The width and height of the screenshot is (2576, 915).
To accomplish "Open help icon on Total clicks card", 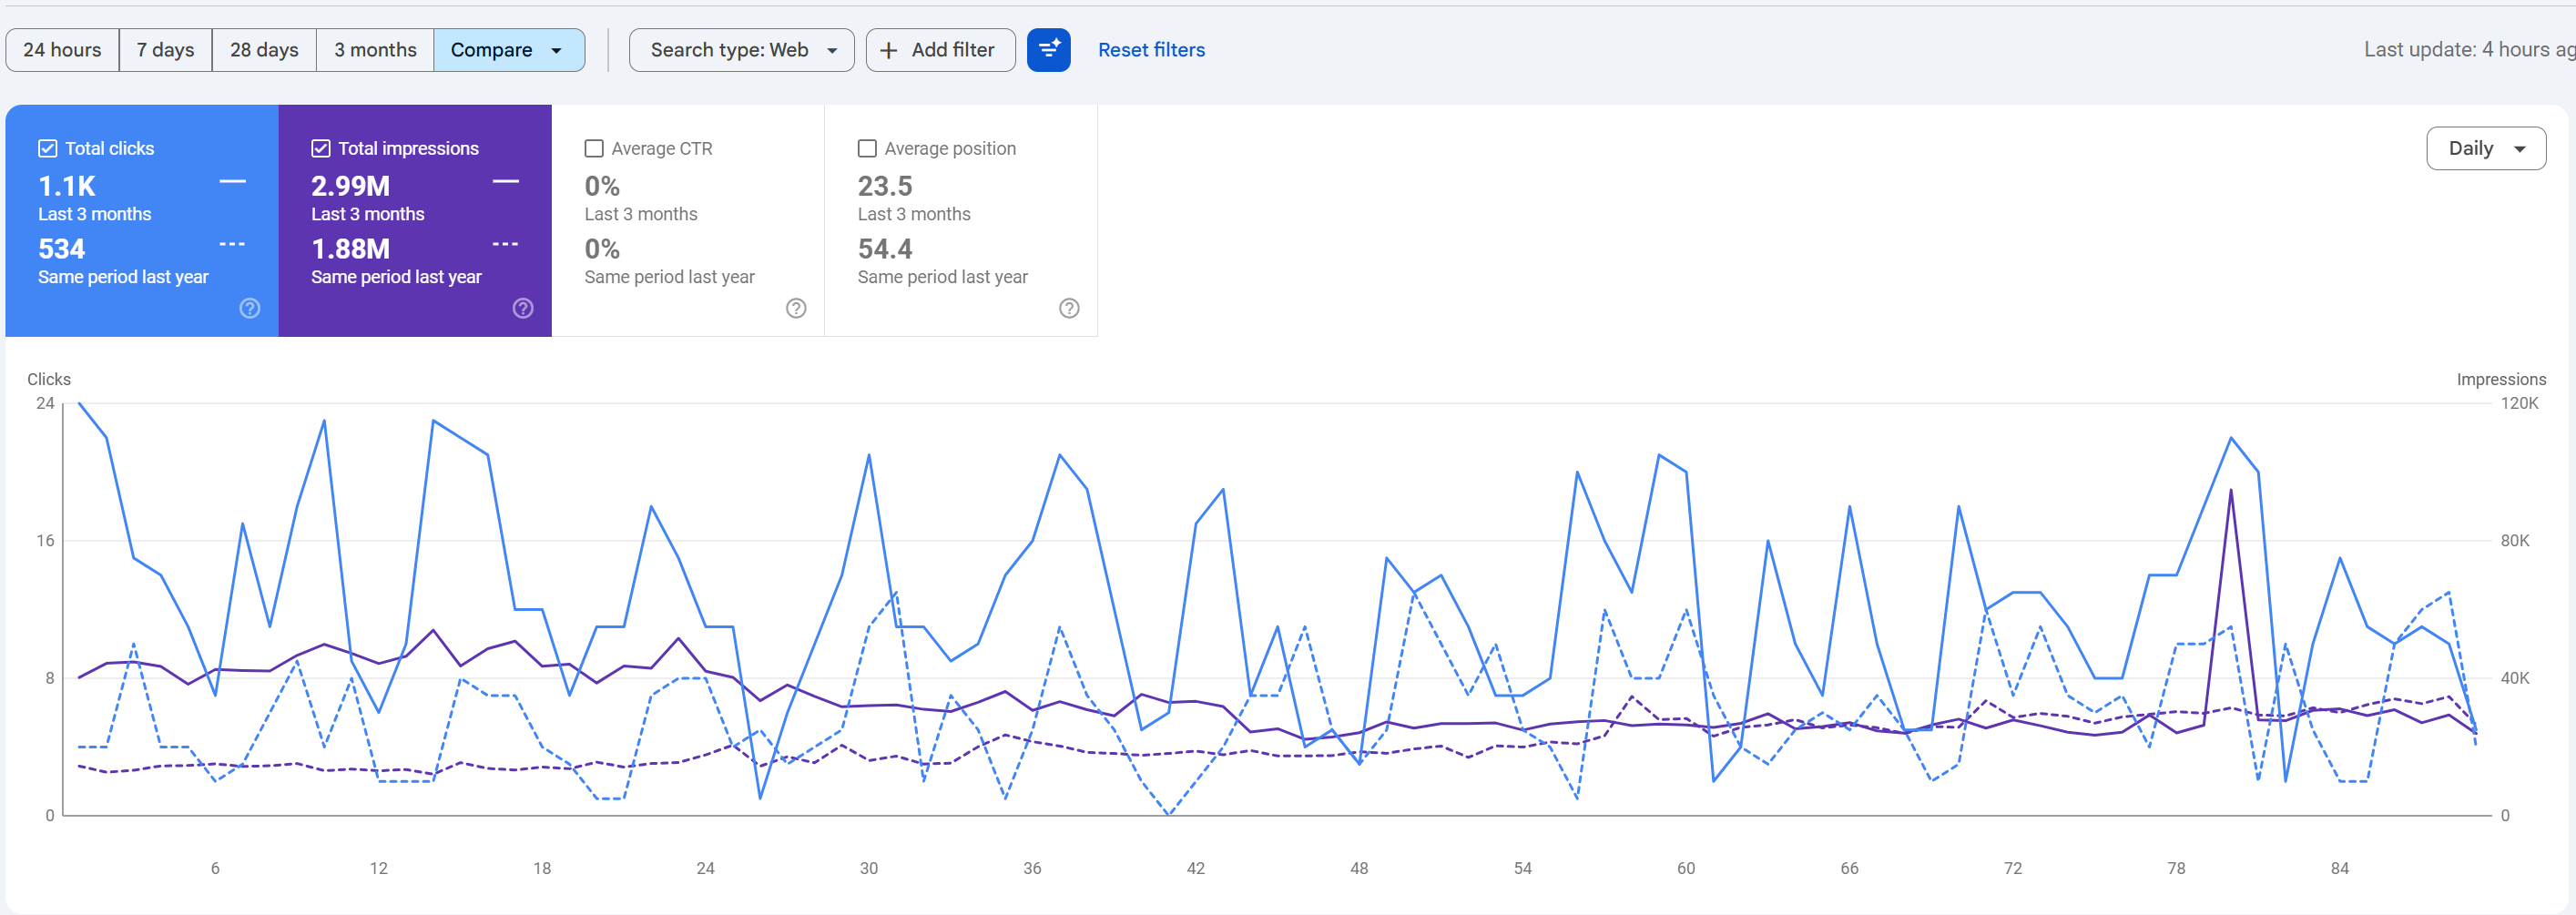I will pyautogui.click(x=250, y=308).
